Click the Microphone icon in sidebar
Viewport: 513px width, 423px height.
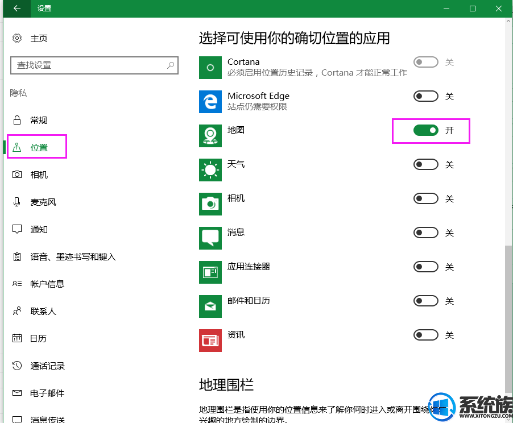pos(17,202)
